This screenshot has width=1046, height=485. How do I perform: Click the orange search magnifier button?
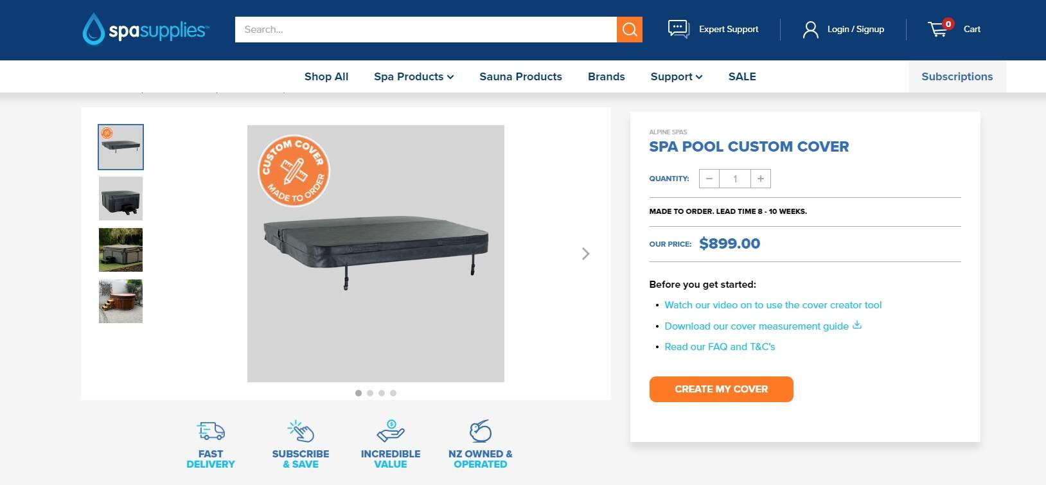(630, 30)
